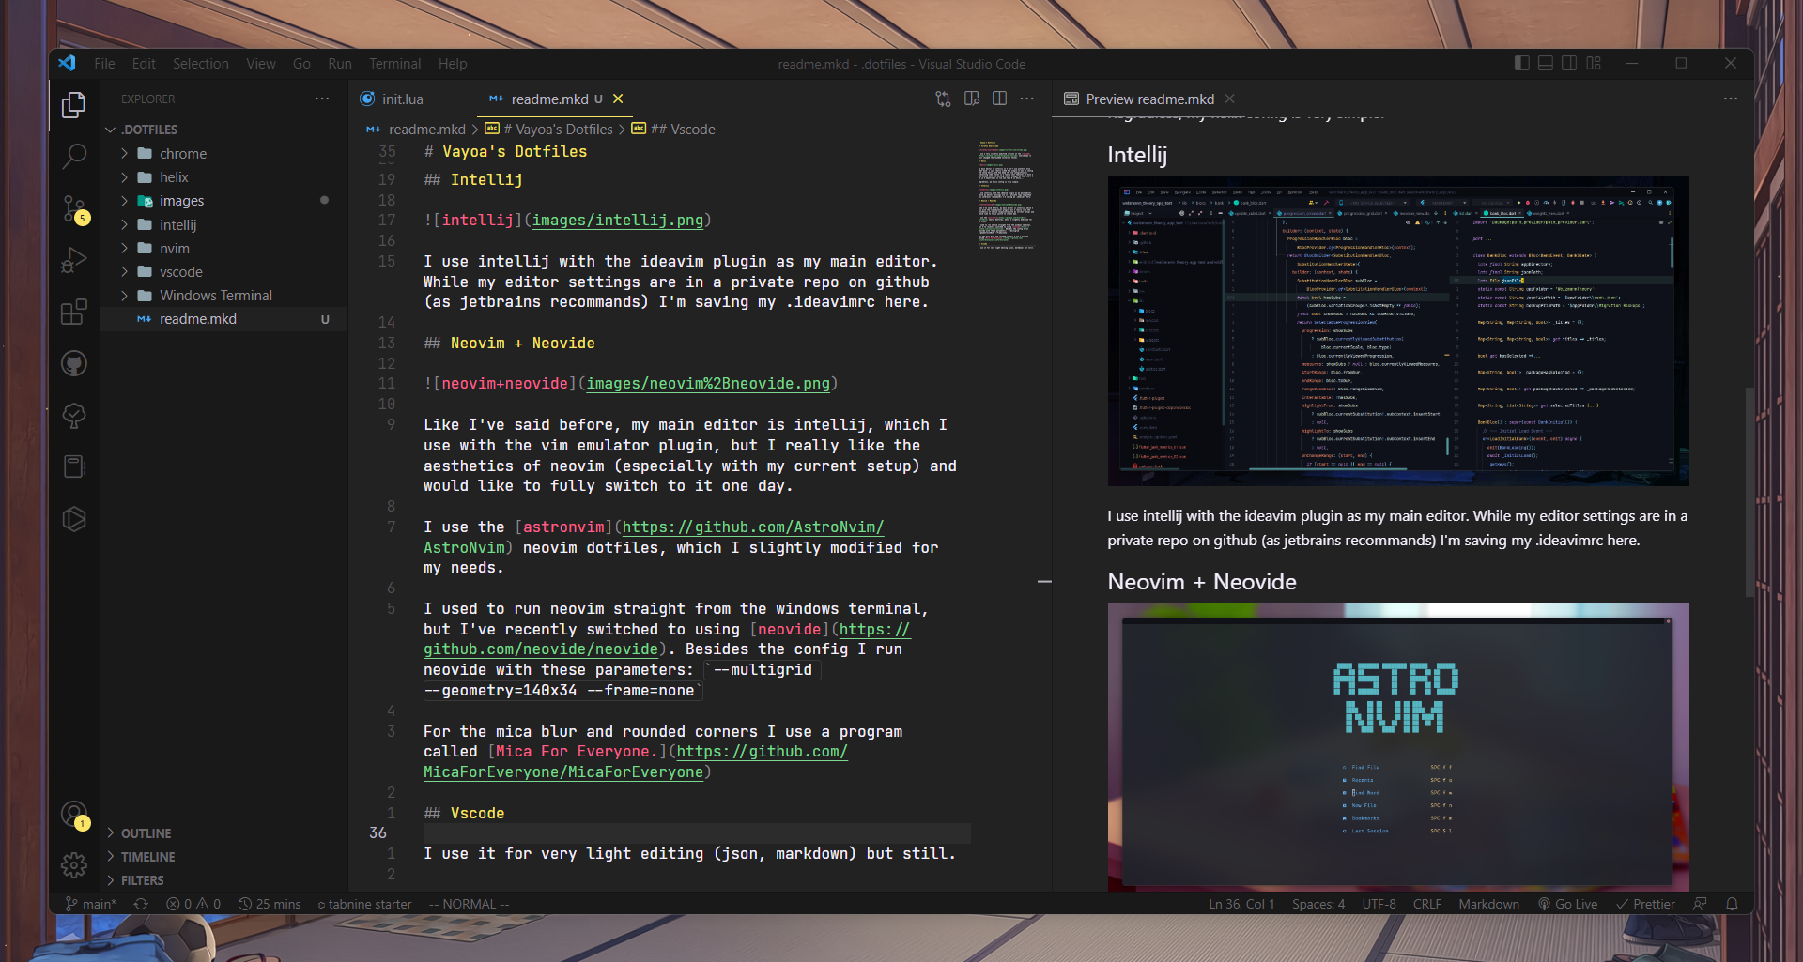
Task: Close the readme.mkd editor tab
Action: 618,99
